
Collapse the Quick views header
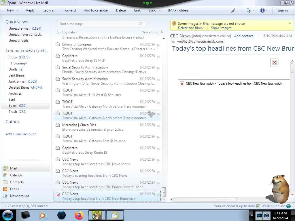coord(16,22)
